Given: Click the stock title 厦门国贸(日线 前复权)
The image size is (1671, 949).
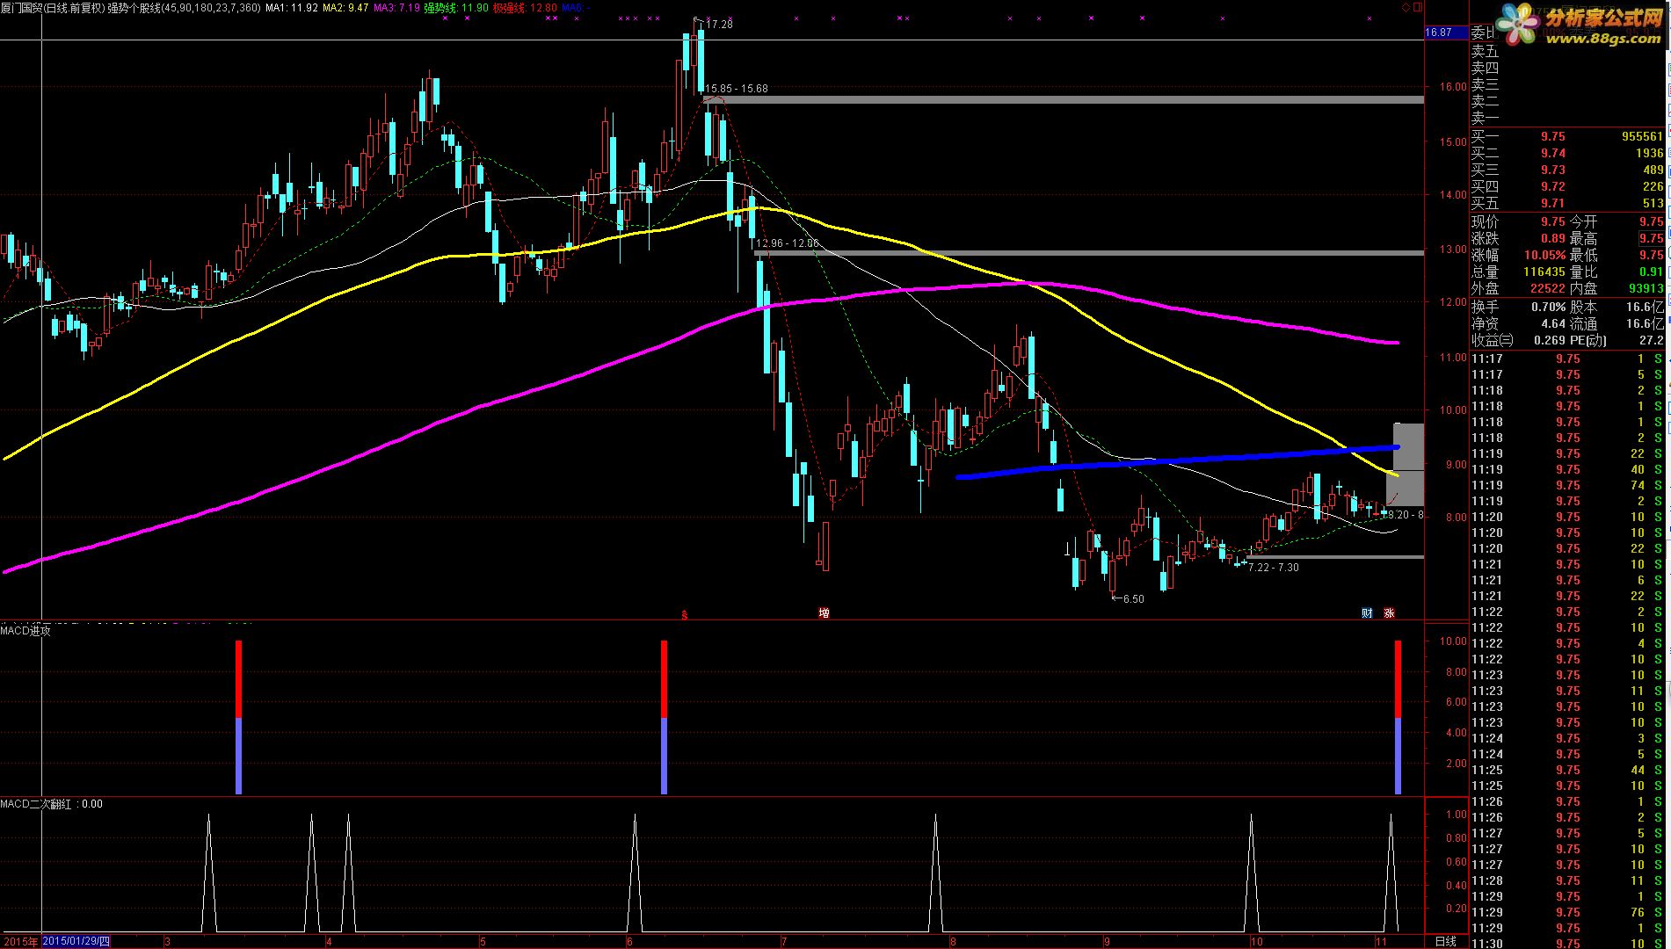Looking at the screenshot, I should point(52,8).
